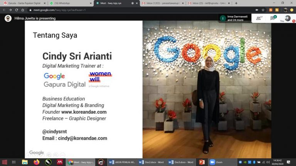Click the browser forward arrow

pyautogui.click(x=10, y=10)
